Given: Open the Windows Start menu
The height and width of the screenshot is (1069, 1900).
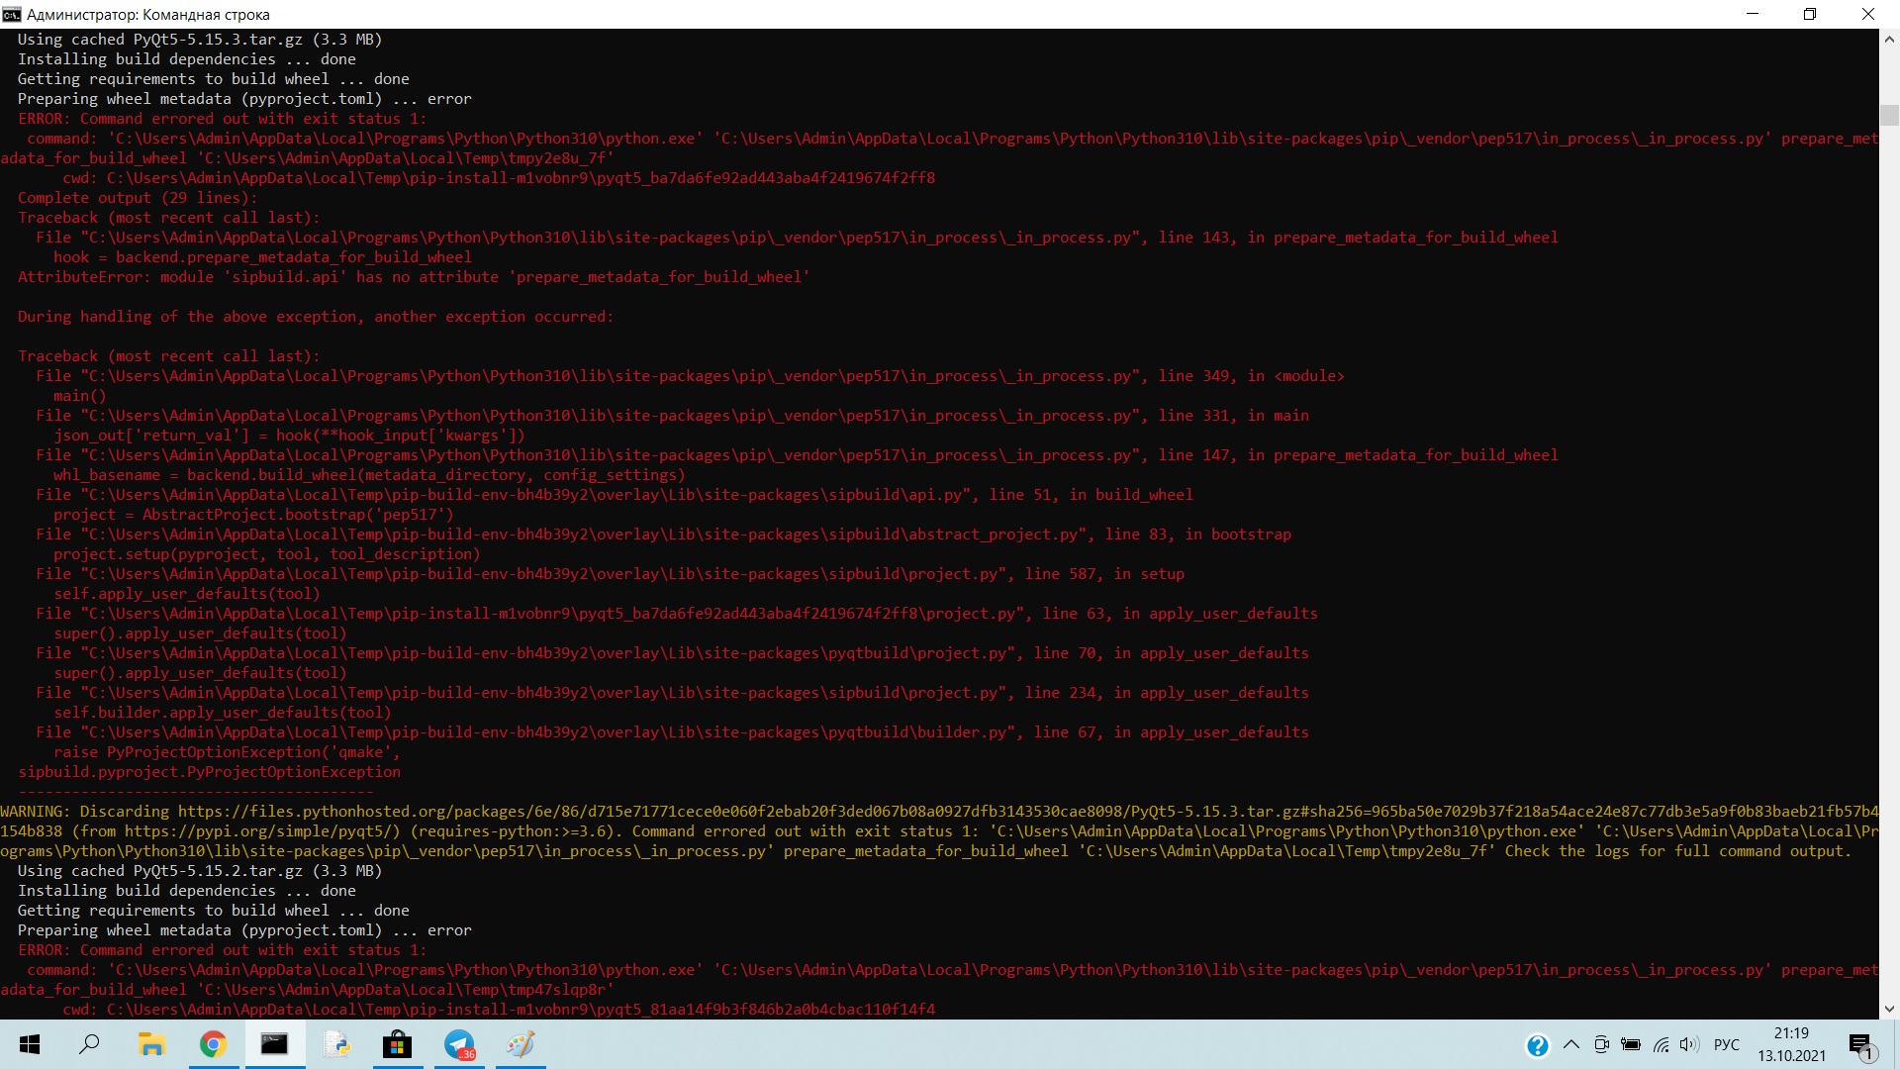Looking at the screenshot, I should tap(30, 1044).
